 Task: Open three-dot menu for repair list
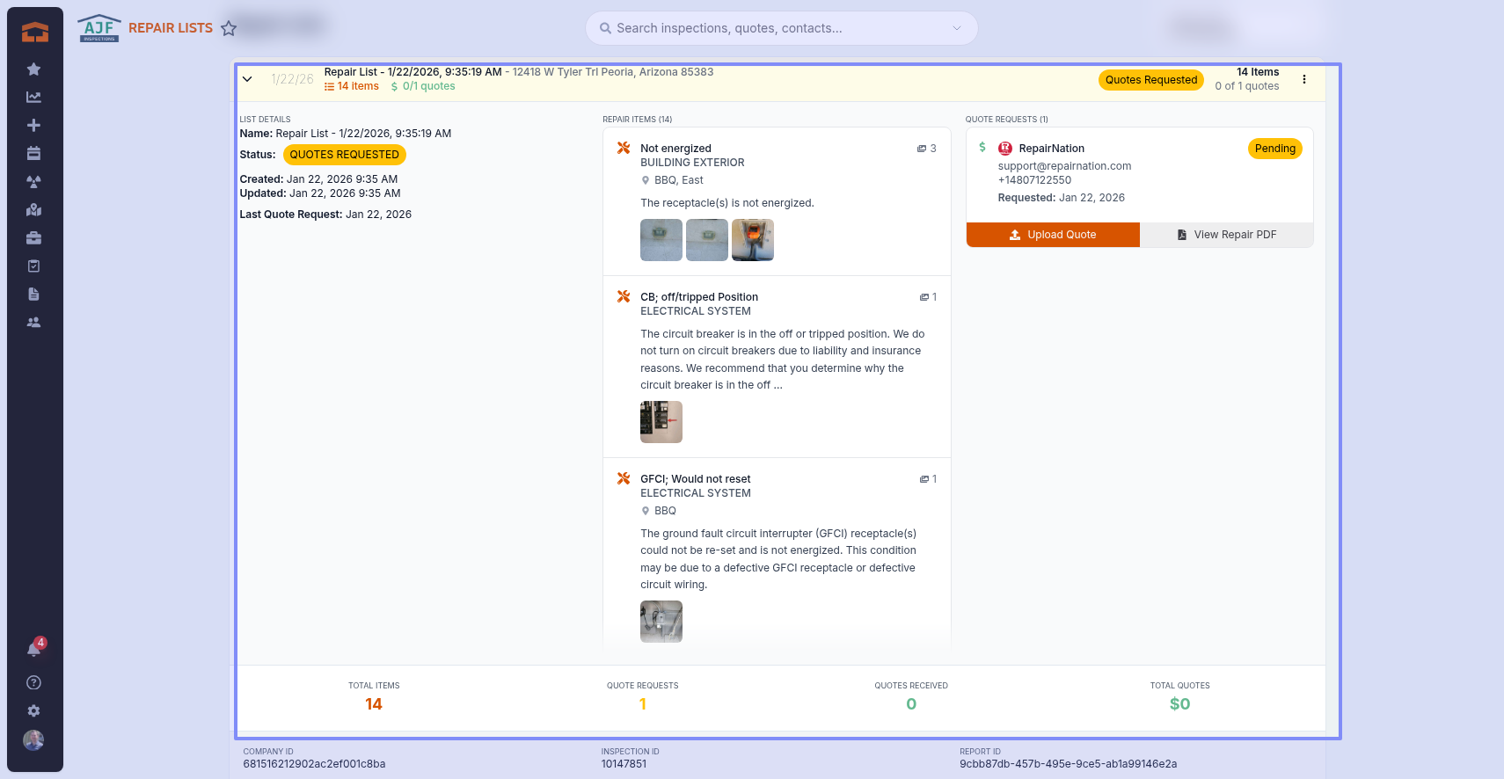1304,79
